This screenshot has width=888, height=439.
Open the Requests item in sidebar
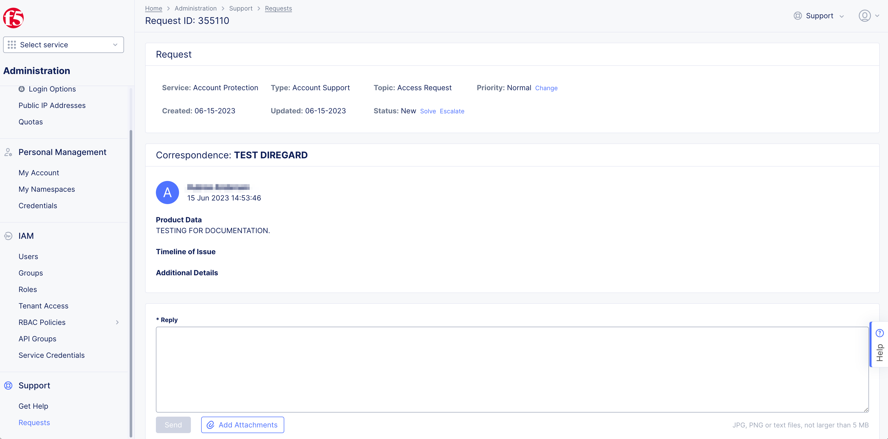[x=34, y=423]
